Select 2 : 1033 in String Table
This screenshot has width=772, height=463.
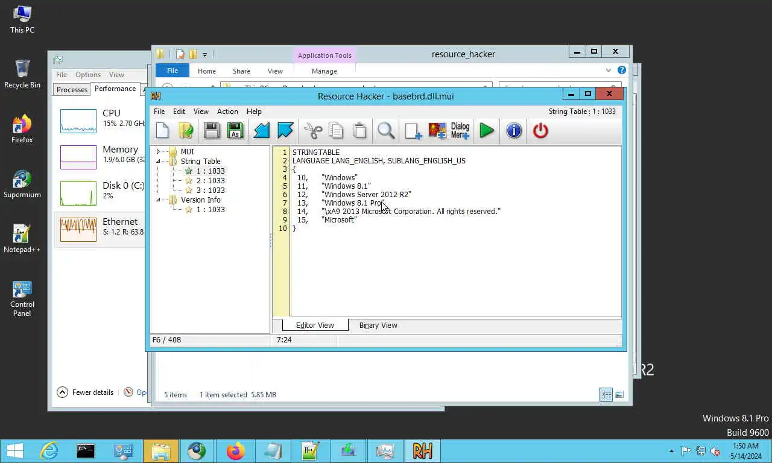click(210, 181)
